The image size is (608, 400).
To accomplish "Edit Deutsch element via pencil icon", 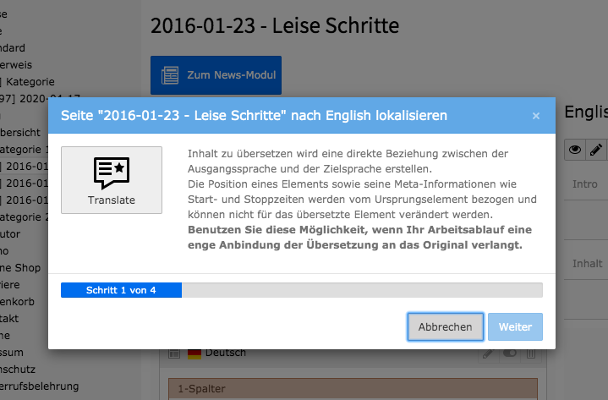I will 488,353.
